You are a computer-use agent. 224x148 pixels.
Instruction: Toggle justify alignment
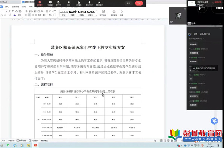coord(36,15)
